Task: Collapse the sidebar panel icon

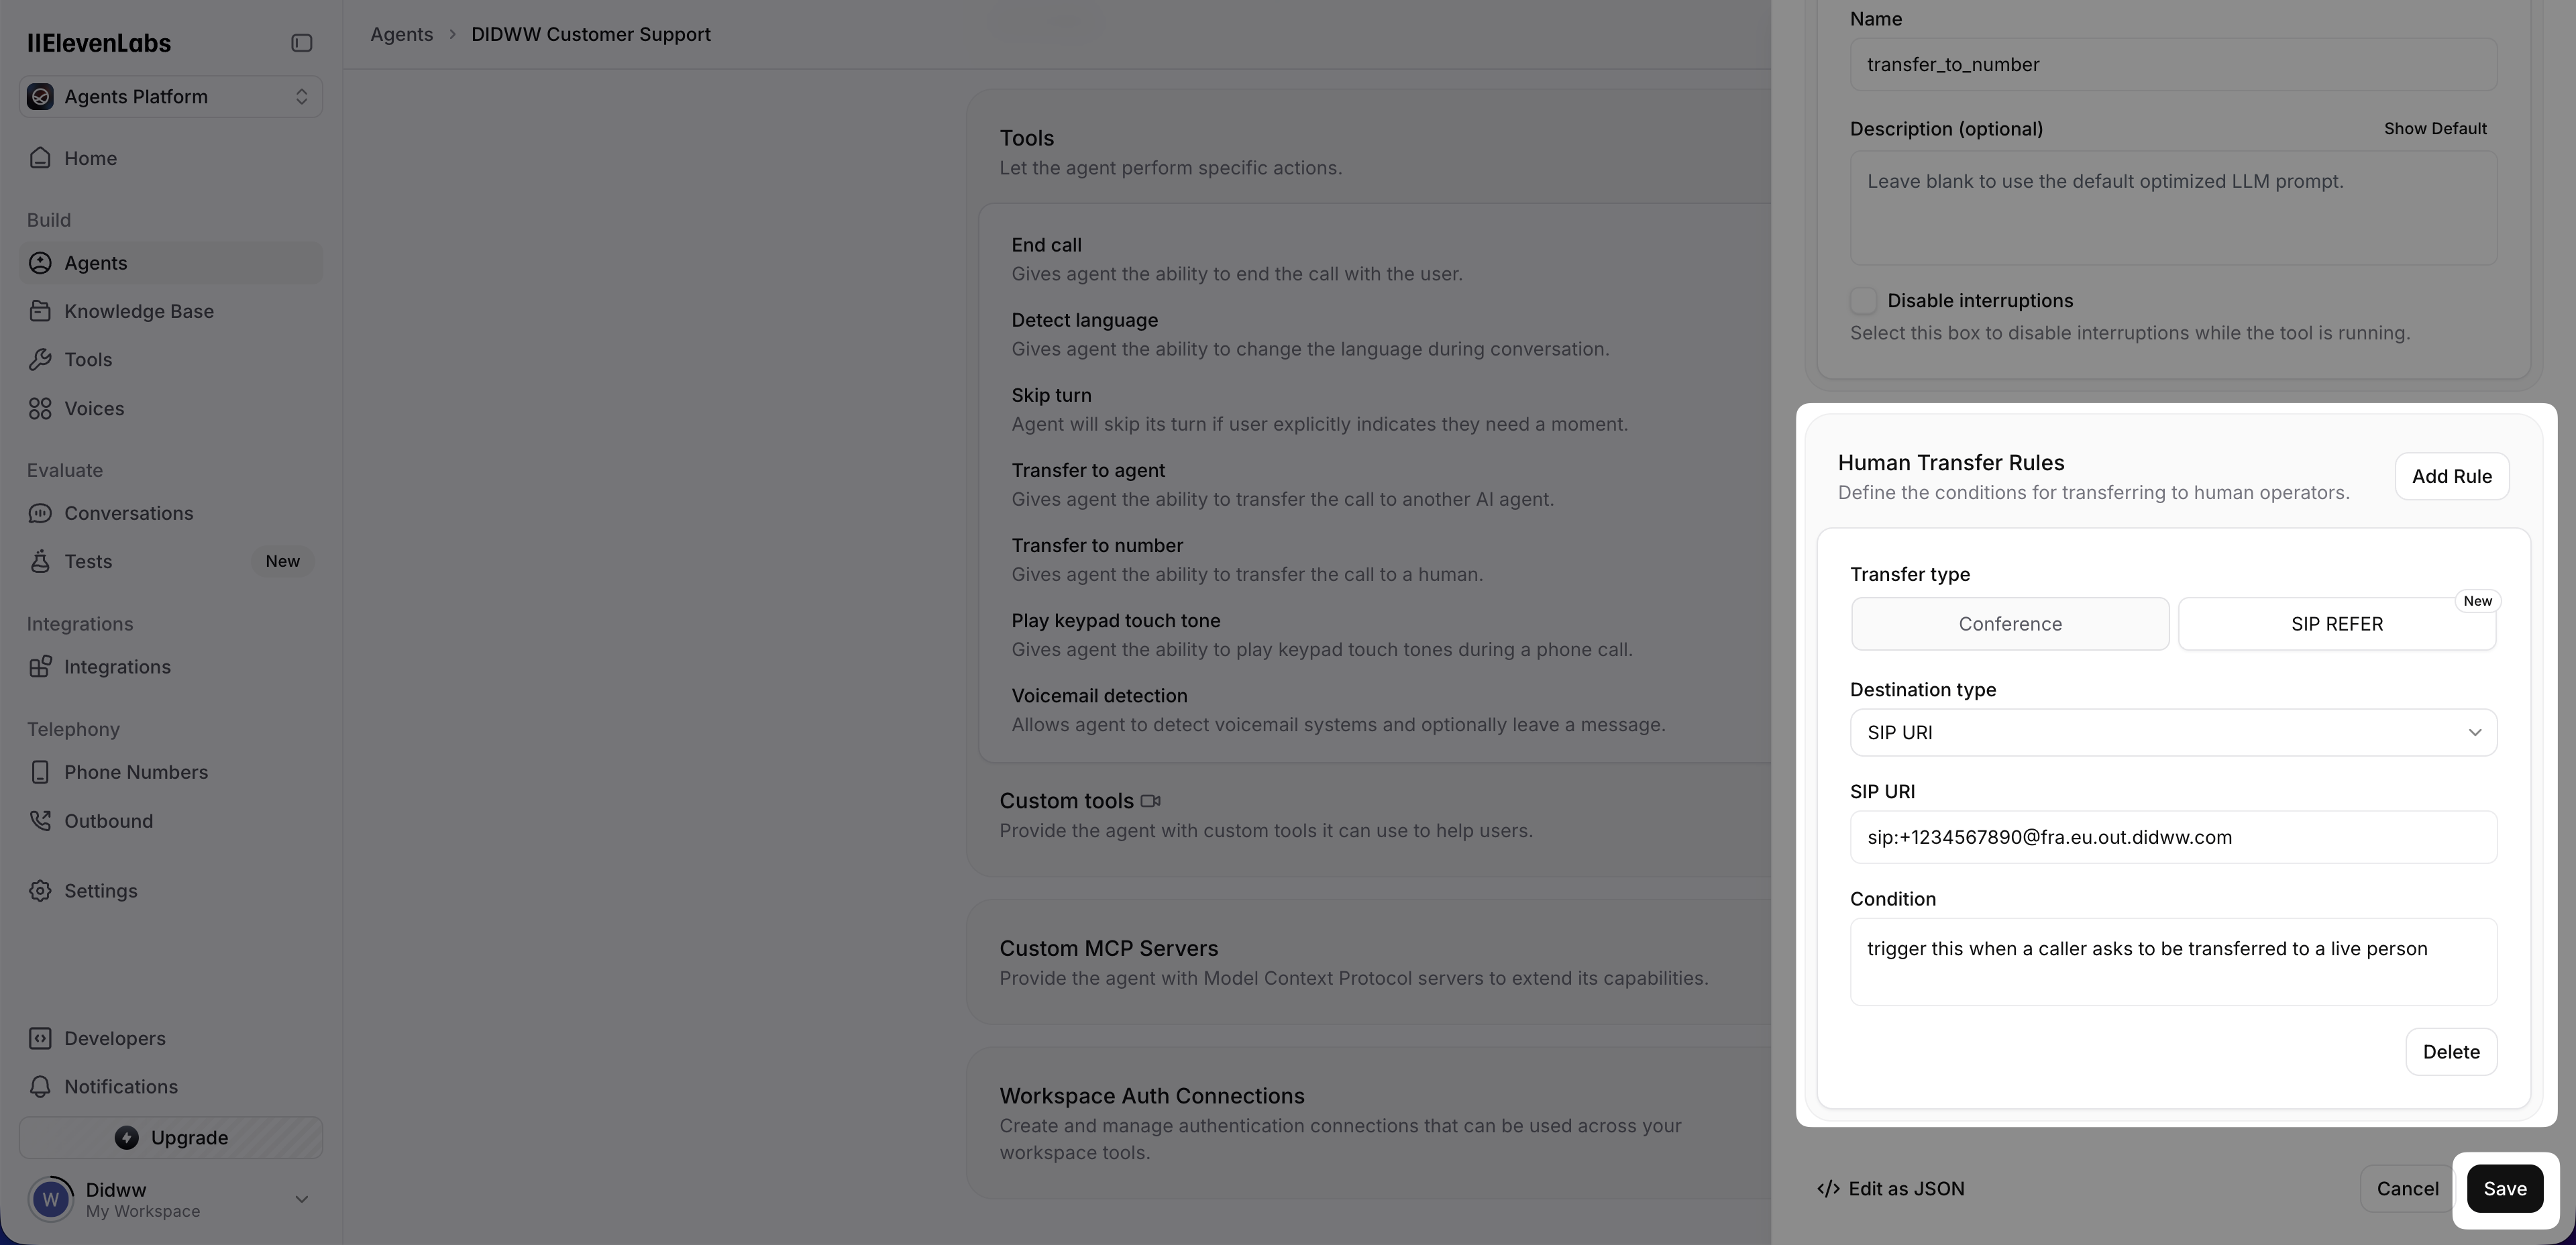Action: point(301,43)
